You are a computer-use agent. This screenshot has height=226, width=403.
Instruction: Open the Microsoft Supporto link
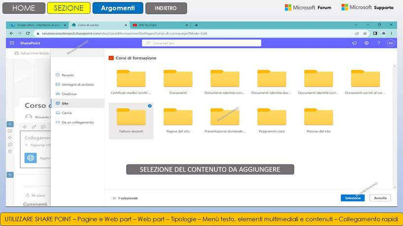coord(367,7)
